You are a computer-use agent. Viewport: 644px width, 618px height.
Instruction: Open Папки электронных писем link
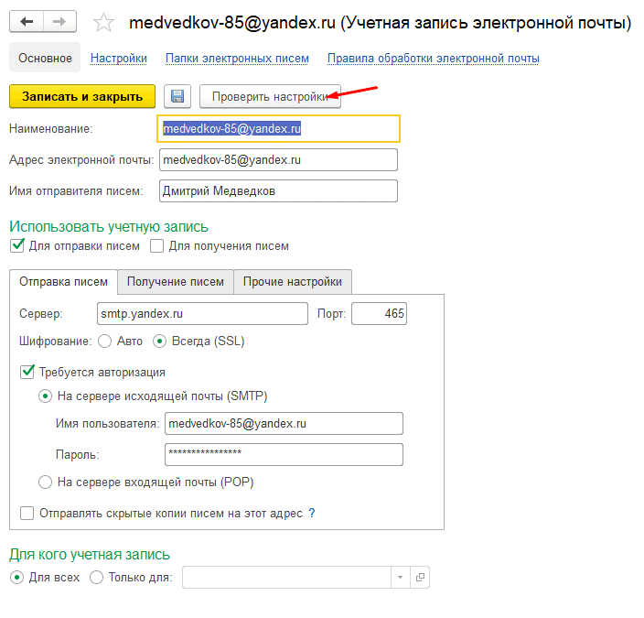[x=237, y=59]
